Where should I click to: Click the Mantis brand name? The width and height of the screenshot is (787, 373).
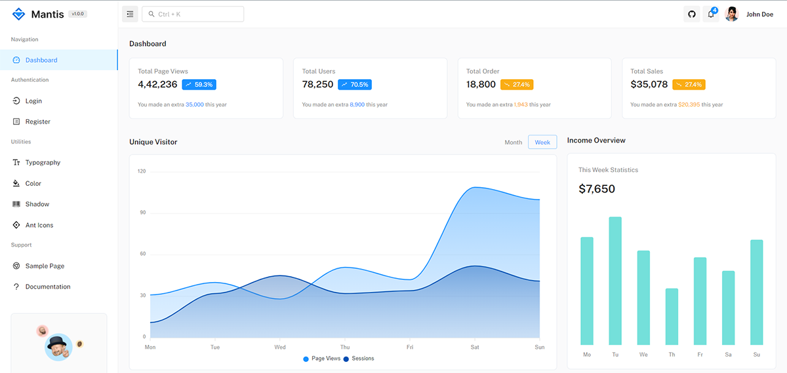(x=47, y=14)
